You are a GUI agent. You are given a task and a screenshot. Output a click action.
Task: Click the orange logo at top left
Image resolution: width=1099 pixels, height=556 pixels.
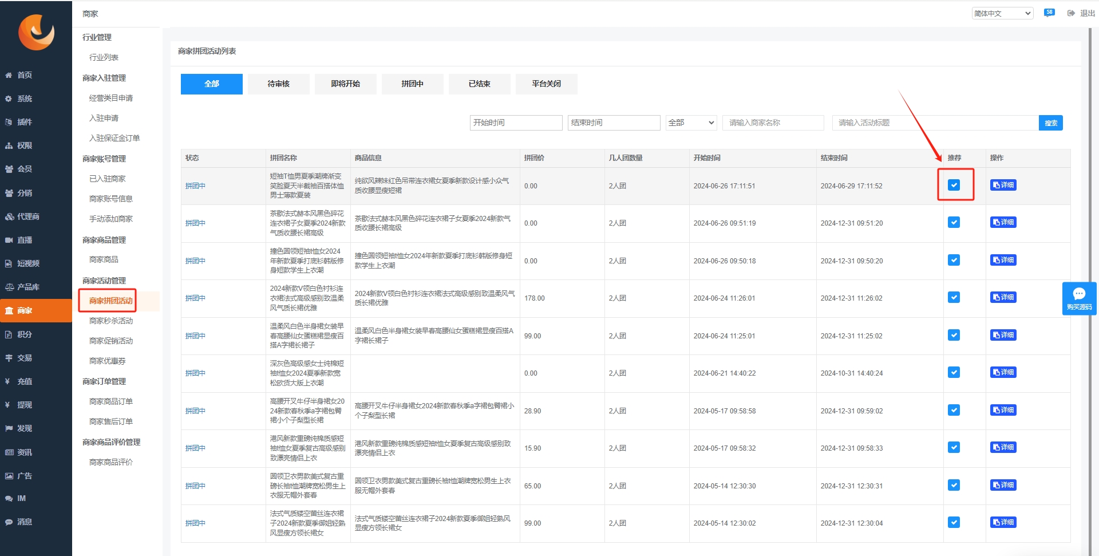[x=36, y=32]
